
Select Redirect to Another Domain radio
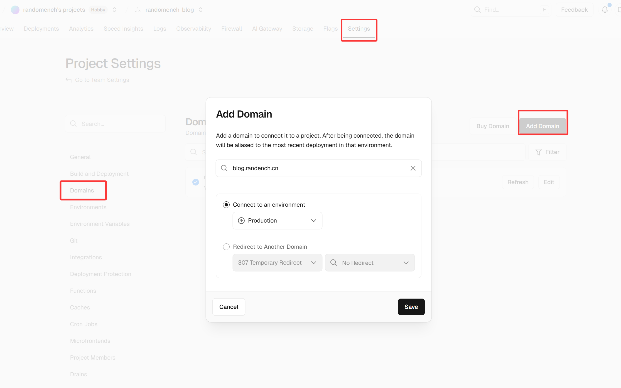click(226, 247)
